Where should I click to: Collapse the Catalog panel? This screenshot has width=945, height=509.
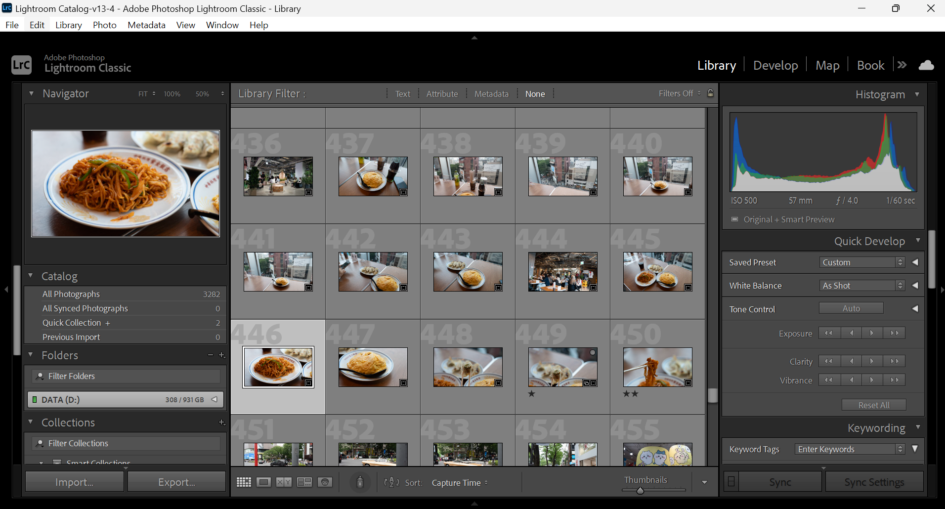pyautogui.click(x=31, y=276)
